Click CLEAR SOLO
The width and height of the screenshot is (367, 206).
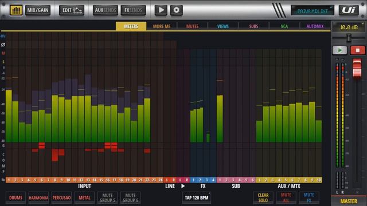(263, 197)
